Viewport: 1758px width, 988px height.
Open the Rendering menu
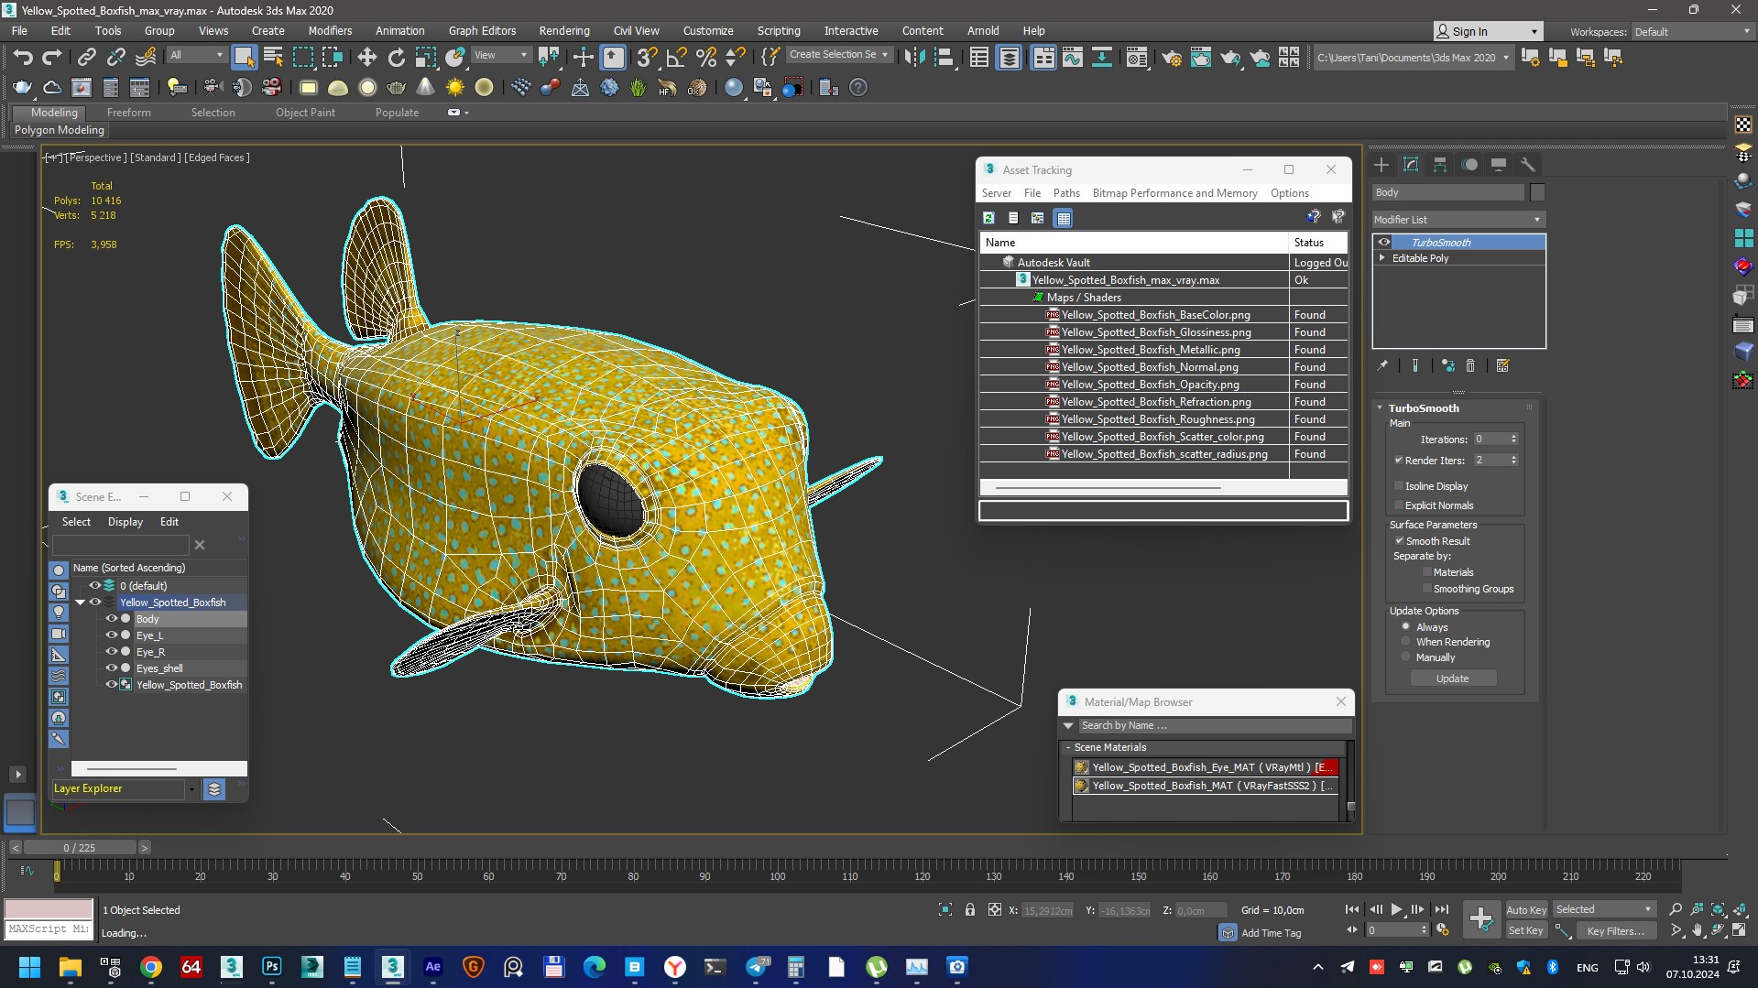click(x=564, y=31)
